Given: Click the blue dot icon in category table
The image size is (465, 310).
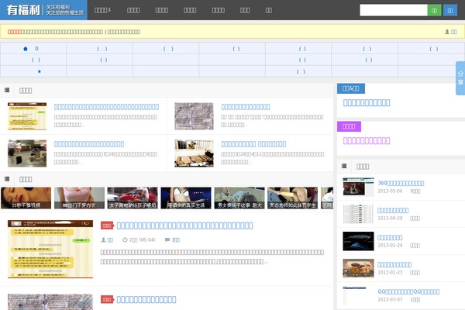Looking at the screenshot, I should point(26,49).
